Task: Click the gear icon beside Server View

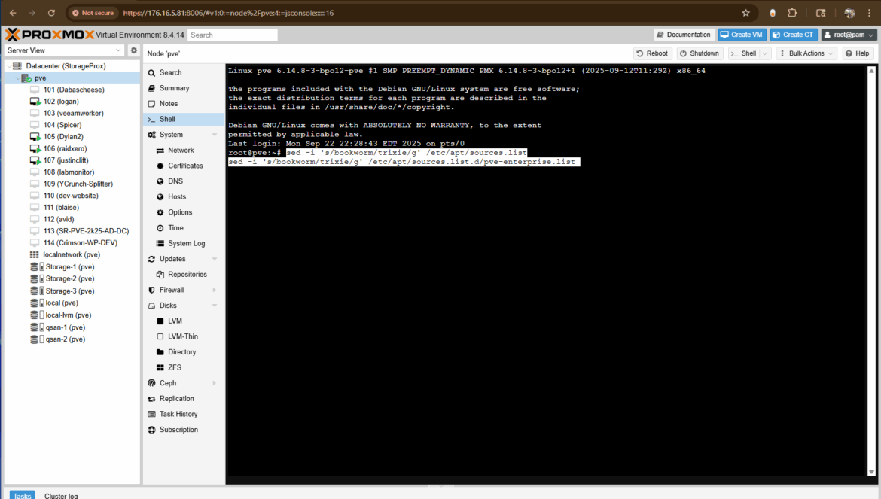Action: [134, 50]
